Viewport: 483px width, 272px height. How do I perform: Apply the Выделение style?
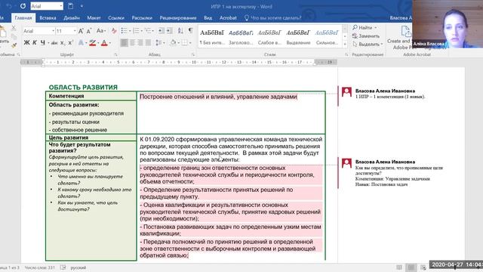point(298,37)
